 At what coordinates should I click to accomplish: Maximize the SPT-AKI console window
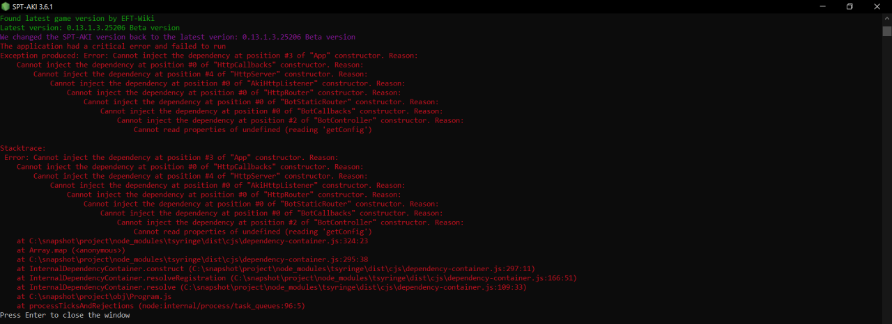click(x=849, y=6)
